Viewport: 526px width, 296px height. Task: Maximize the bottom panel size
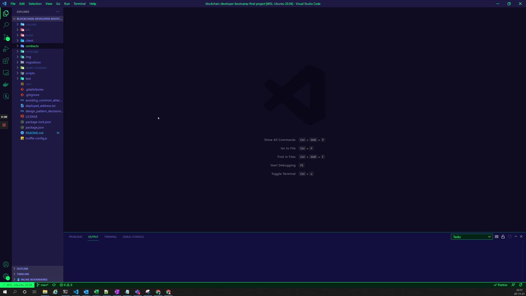(516, 237)
